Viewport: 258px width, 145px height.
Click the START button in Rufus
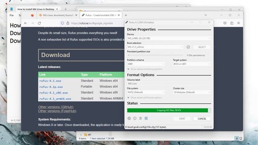(182, 119)
